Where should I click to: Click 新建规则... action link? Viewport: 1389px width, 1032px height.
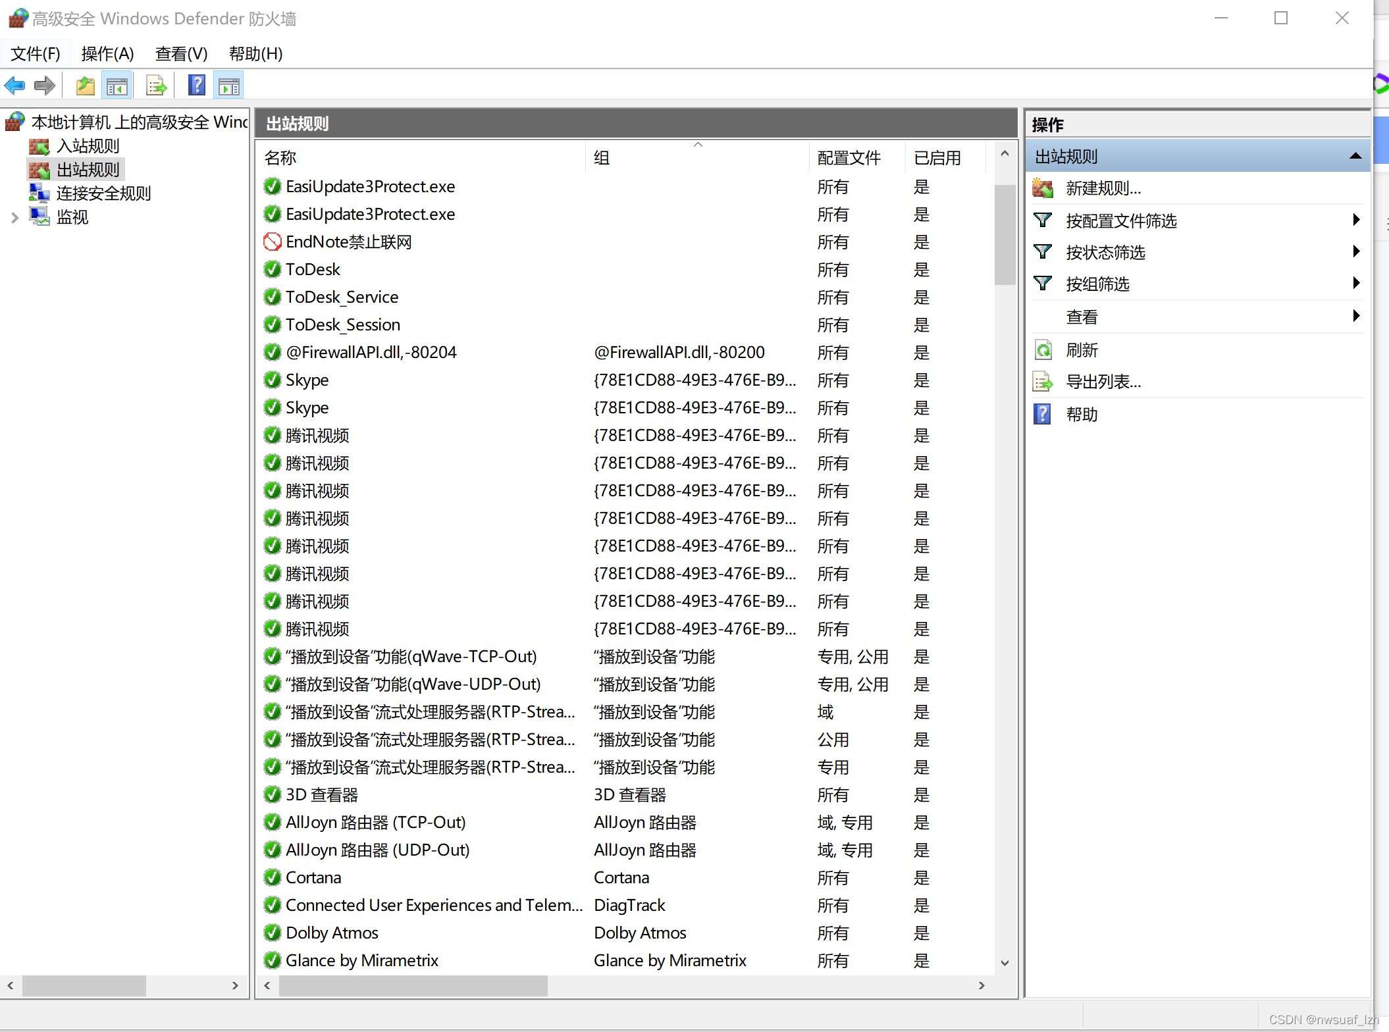coord(1103,188)
